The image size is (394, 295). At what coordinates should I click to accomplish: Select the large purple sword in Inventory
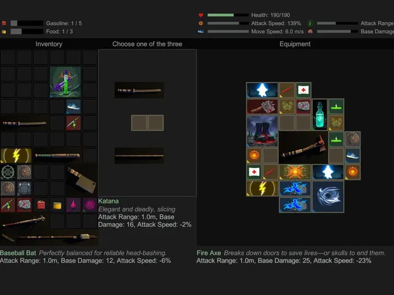tap(65, 82)
